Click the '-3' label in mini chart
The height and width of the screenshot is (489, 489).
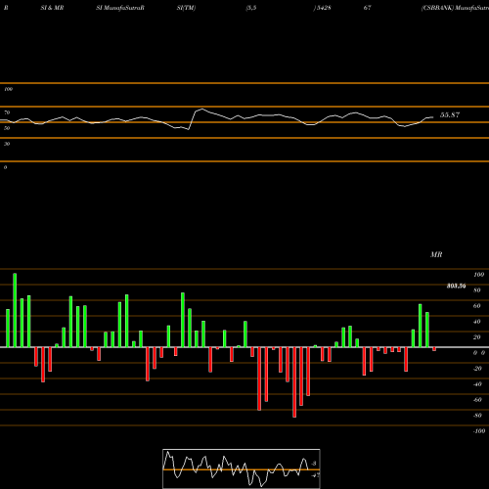[x=314, y=464]
